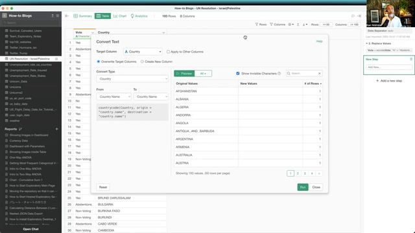This screenshot has height=233, width=415.
Task: Open the Target Column Country dropdown
Action: point(143,52)
